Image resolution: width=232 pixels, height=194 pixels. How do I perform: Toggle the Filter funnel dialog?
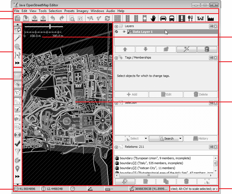click(x=18, y=152)
